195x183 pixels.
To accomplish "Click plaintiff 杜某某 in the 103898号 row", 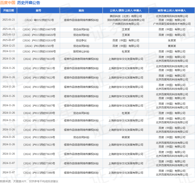I will point(126,51).
